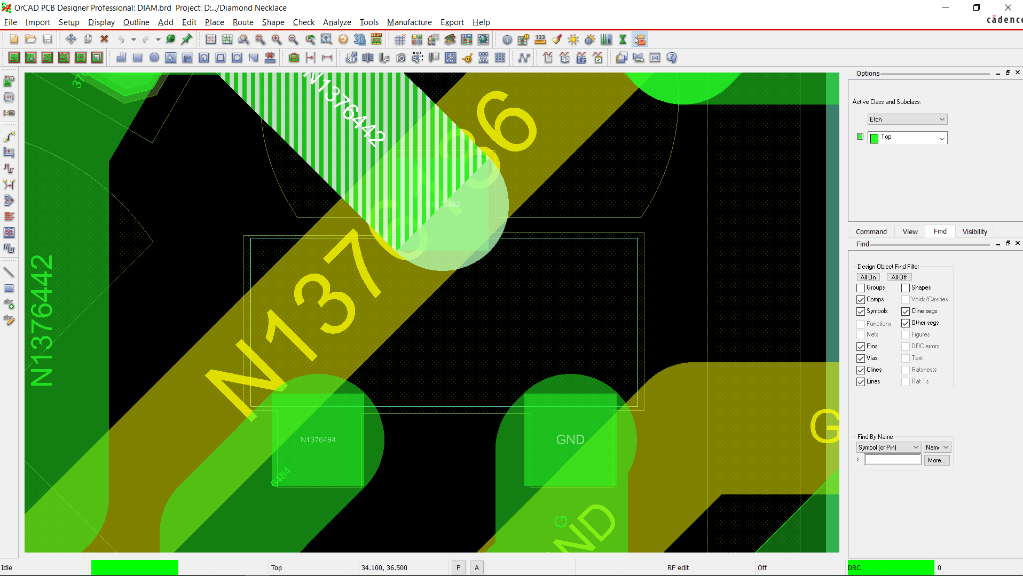Screen dimensions: 1023x576
Task: Uncheck the Symbols checkbox
Action: click(861, 311)
